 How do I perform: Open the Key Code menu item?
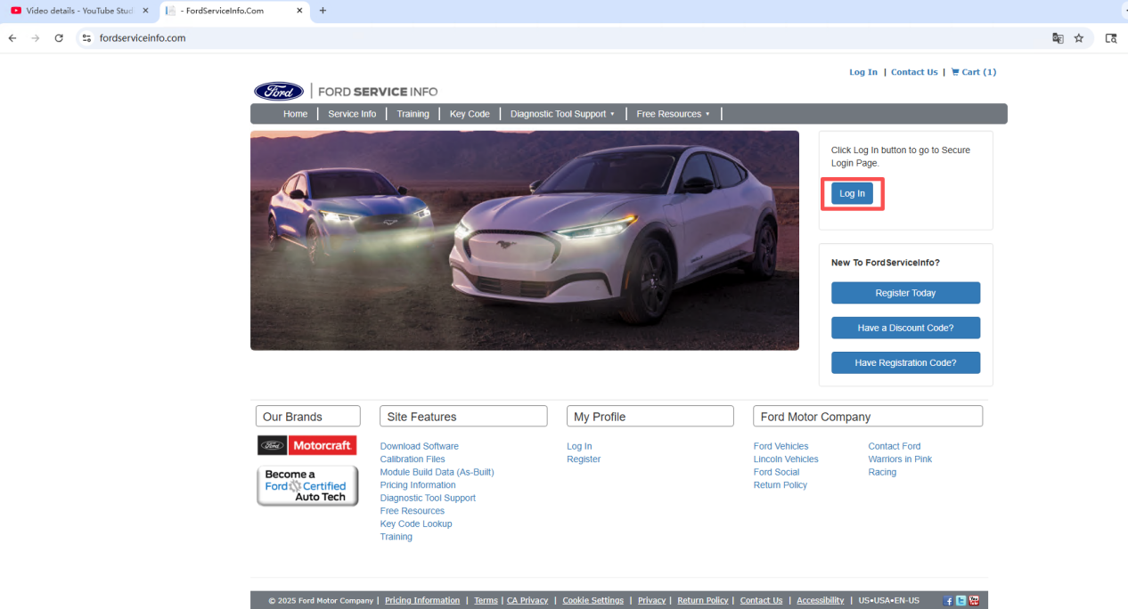[x=470, y=114]
